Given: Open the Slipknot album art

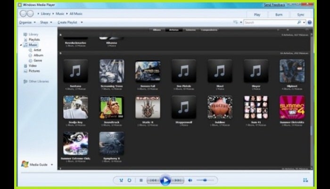Looking at the screenshot, I should (x=292, y=71).
